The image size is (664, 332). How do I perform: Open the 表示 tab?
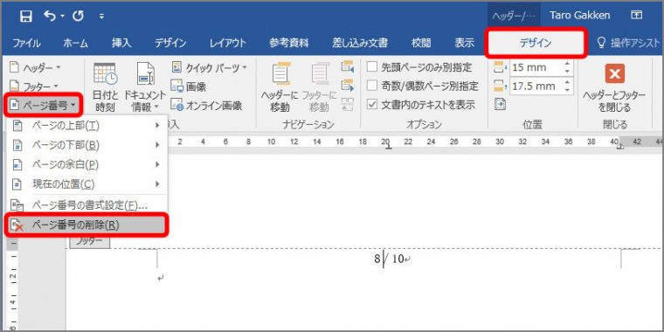tap(465, 43)
